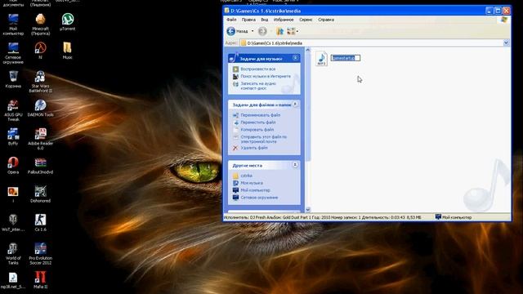Collapse the Задачи для файлов и папок panel
Viewport: 523px width, 294px height.
pyautogui.click(x=295, y=105)
